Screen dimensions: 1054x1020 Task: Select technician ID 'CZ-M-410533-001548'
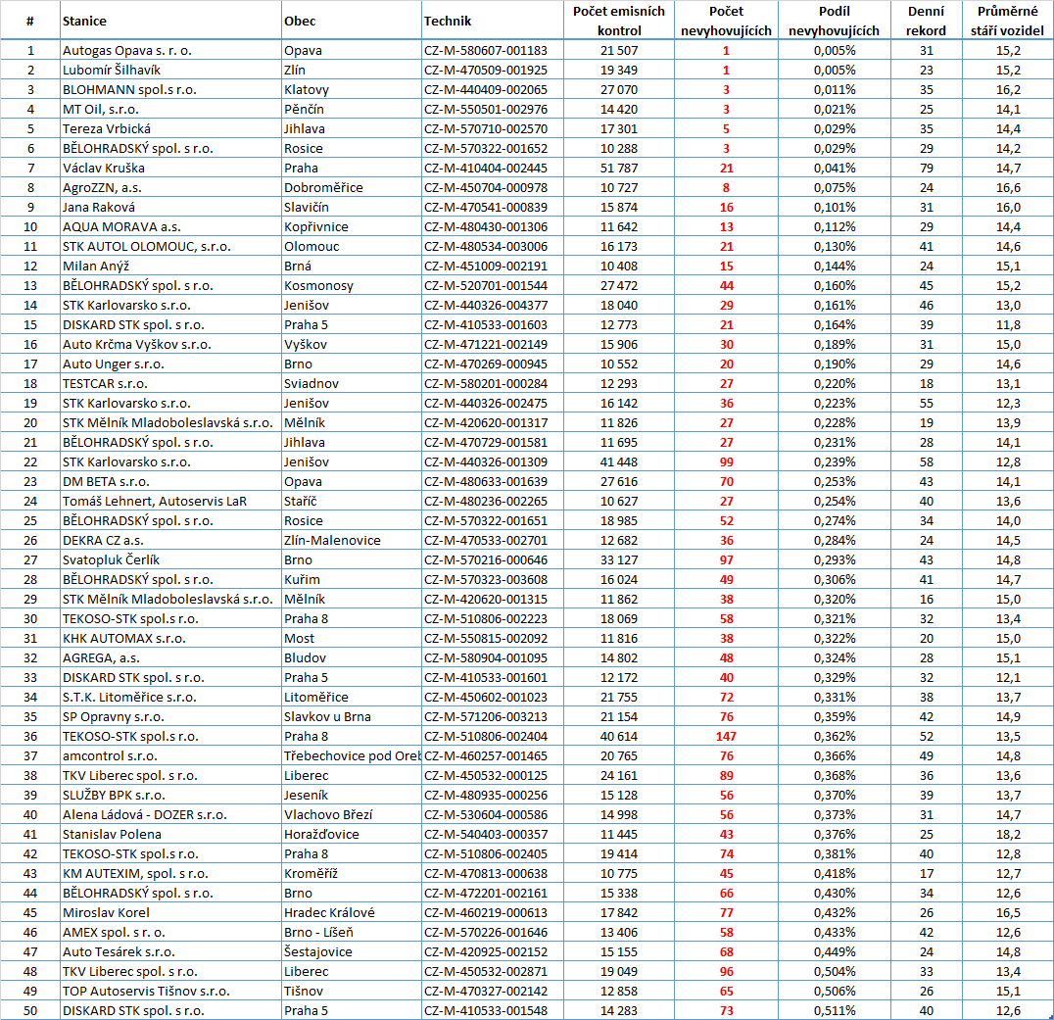493,1010
